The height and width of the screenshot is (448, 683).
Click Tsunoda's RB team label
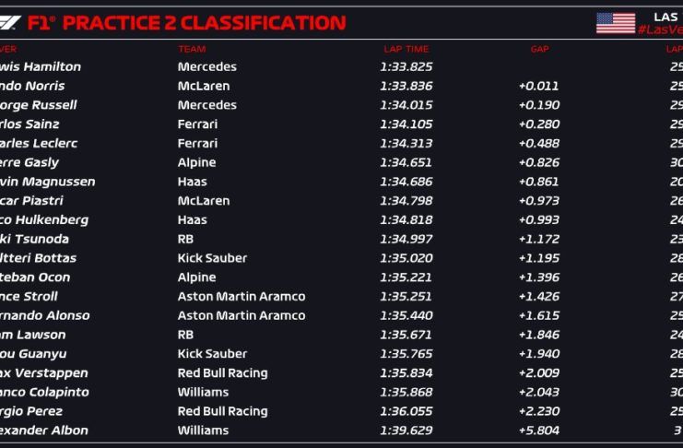tap(186, 239)
